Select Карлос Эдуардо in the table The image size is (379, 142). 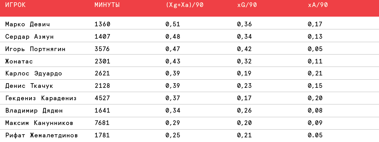click(33, 74)
